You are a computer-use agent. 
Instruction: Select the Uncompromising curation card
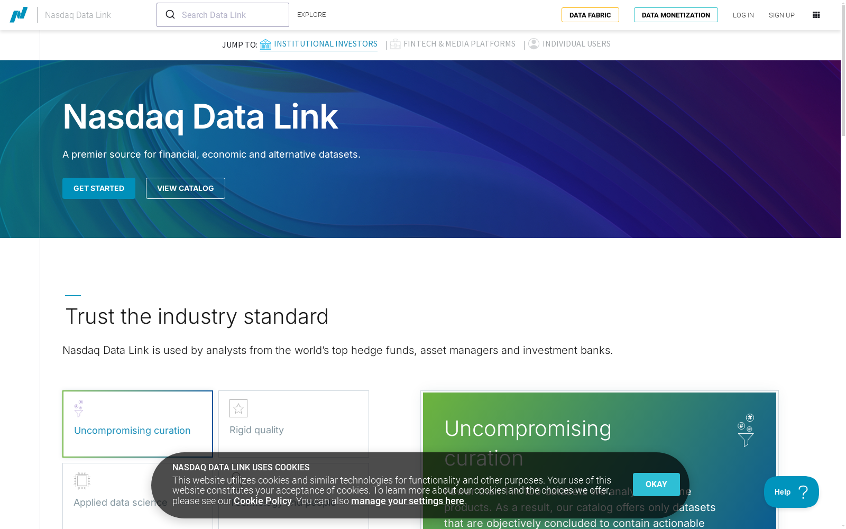click(x=137, y=424)
